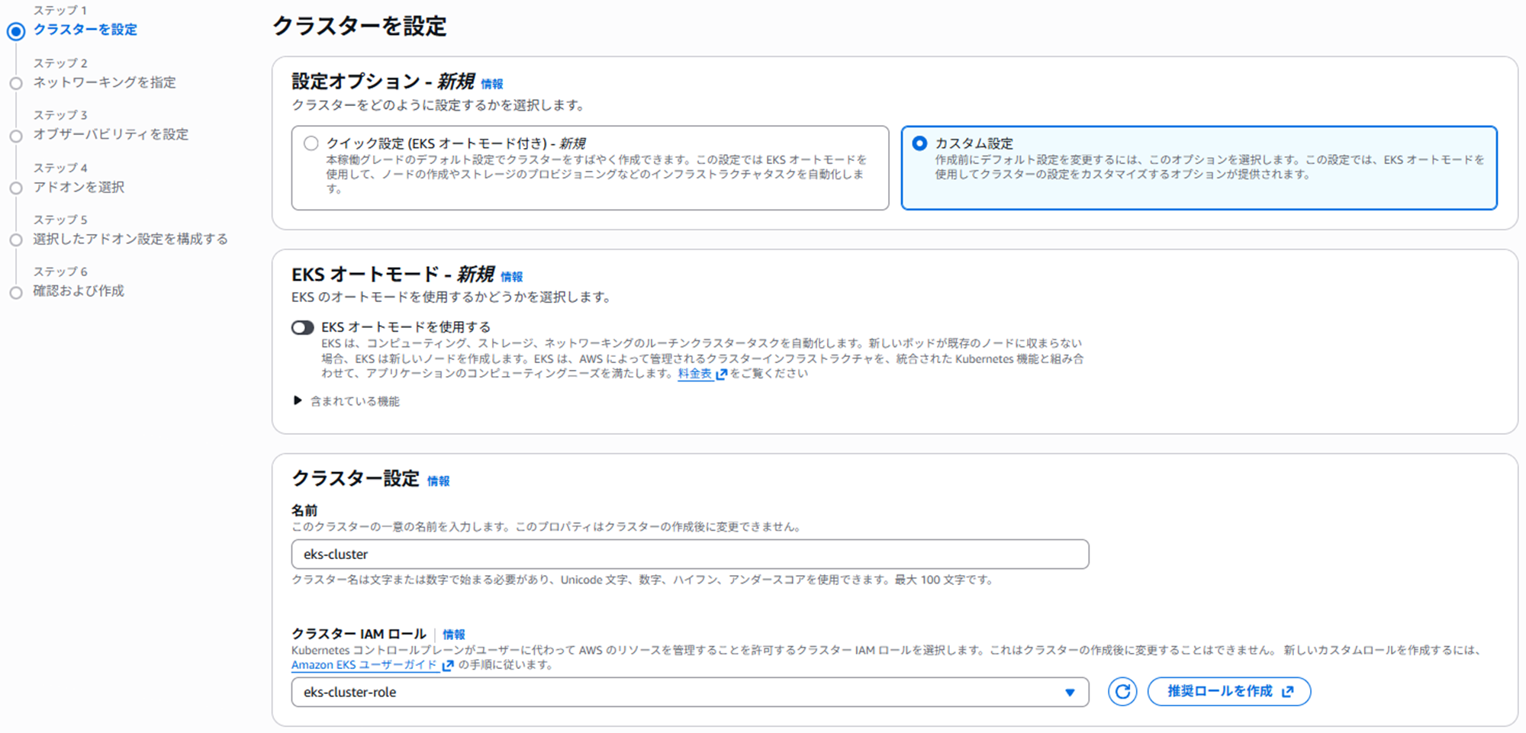Click the 名前 field label
Screen dimensions: 1526x733
(x=304, y=510)
